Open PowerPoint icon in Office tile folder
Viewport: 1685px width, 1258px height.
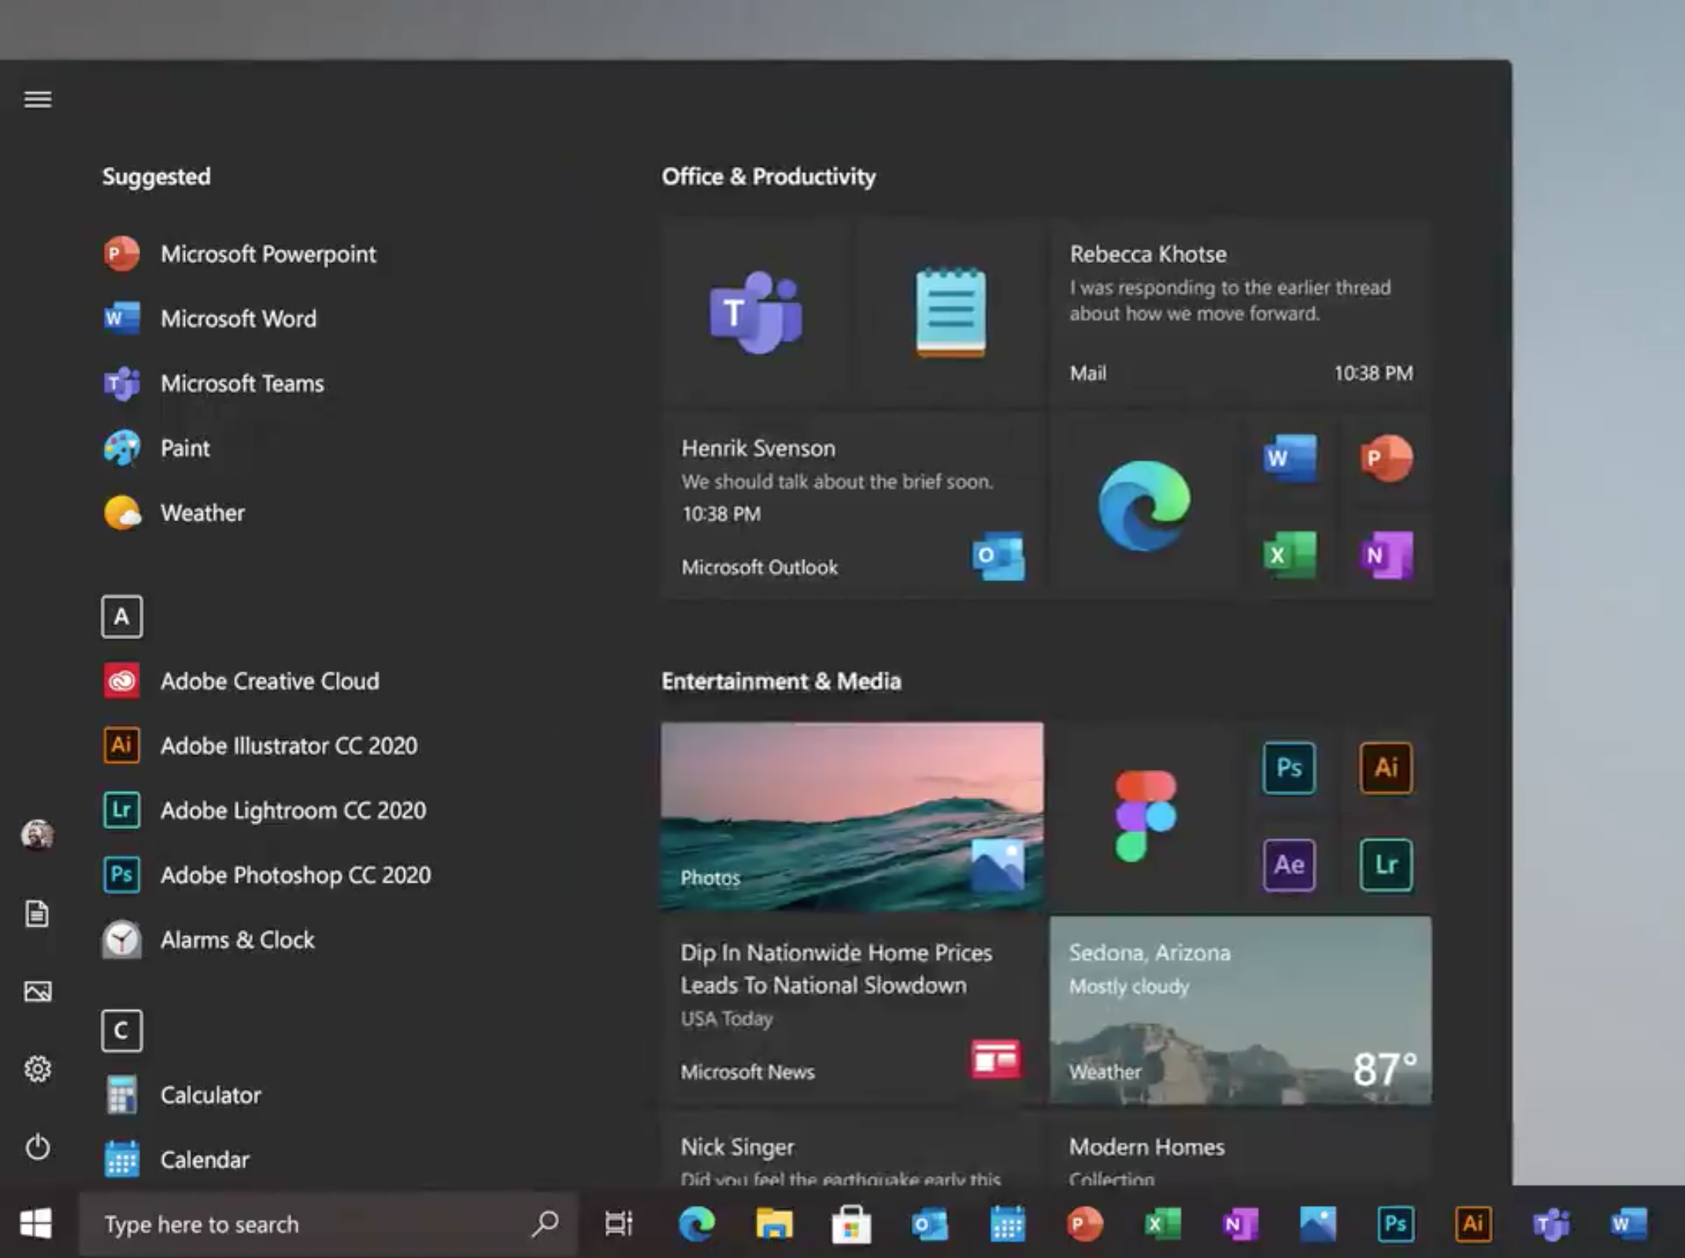(x=1386, y=457)
